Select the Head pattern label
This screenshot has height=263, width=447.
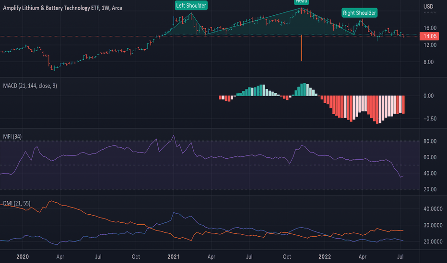pyautogui.click(x=301, y=2)
